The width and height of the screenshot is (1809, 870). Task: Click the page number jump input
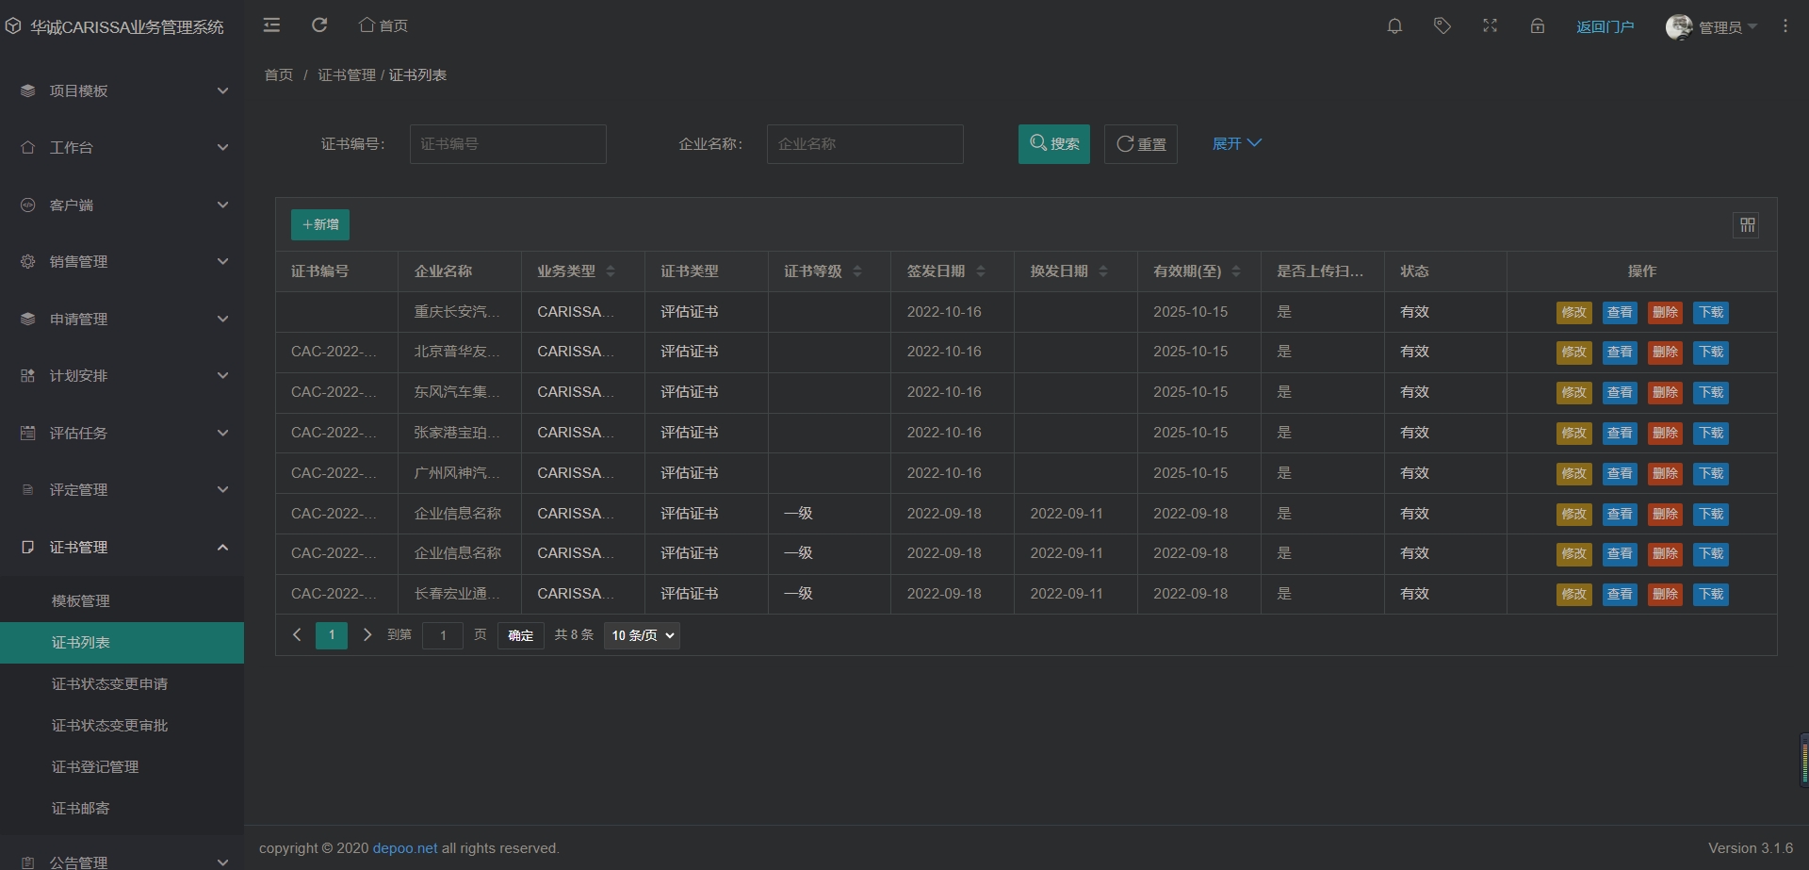click(x=443, y=635)
